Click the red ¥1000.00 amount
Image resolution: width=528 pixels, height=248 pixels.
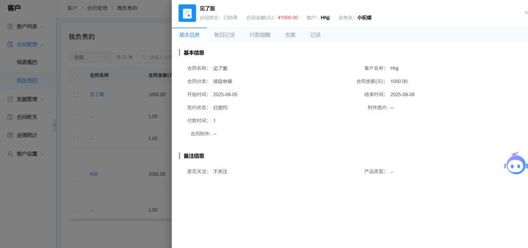click(x=287, y=18)
